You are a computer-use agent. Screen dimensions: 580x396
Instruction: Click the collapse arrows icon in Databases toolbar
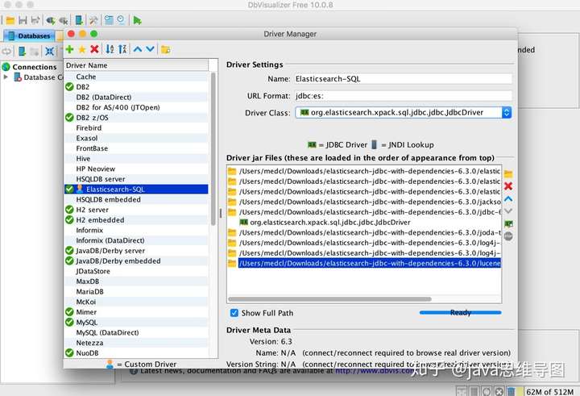[x=50, y=51]
